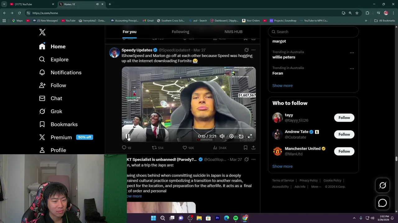The height and width of the screenshot is (223, 398).
Task: Open the Follow page in sidebar
Action: point(53,85)
